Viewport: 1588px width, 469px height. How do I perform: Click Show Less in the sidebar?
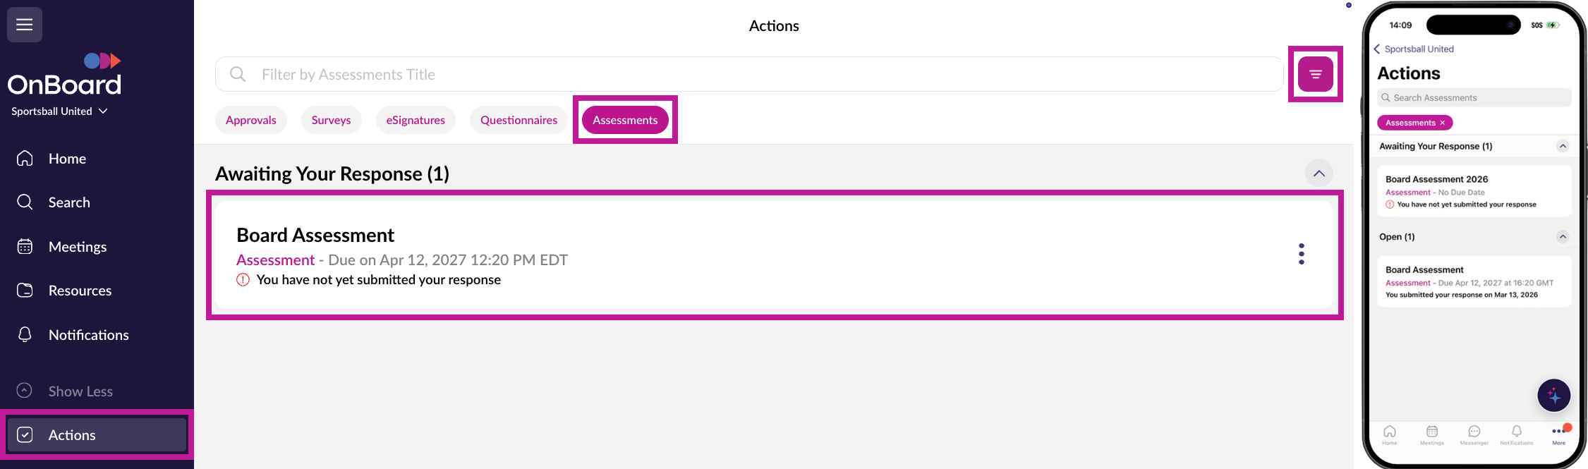[80, 391]
